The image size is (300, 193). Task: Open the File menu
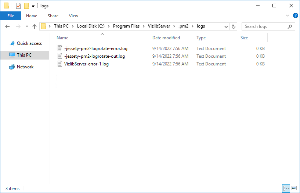coord(11,16)
